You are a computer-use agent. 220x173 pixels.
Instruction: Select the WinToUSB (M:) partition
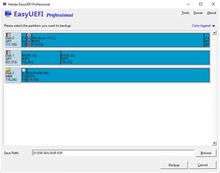pos(118,75)
